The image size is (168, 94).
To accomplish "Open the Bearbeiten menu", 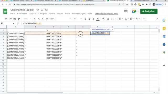I will (x=22, y=14).
